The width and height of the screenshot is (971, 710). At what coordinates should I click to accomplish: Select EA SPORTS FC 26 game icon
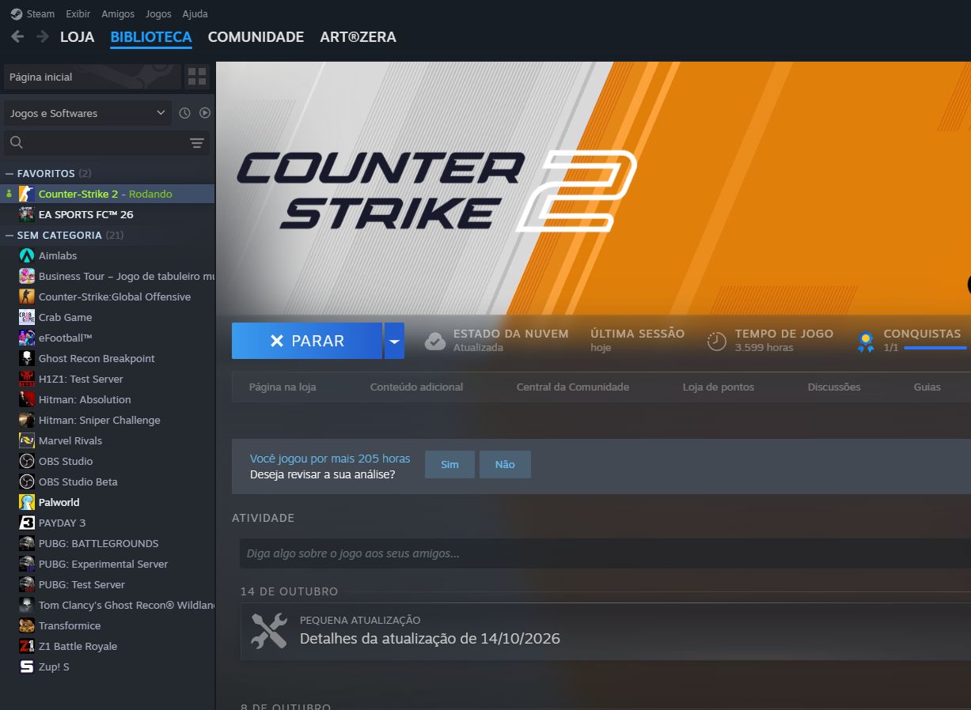point(26,214)
